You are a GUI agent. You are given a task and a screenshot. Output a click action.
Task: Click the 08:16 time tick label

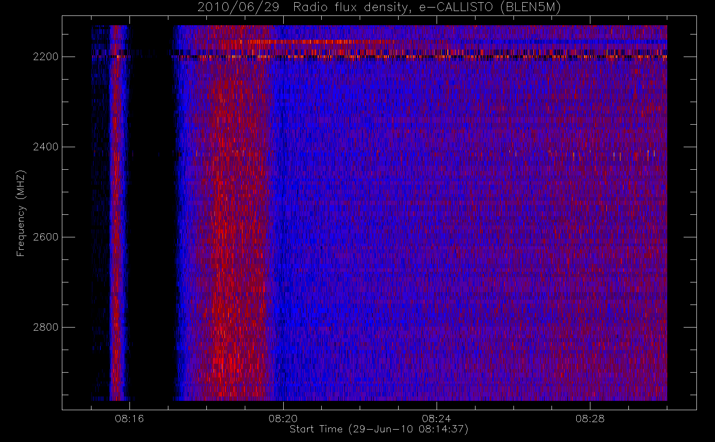point(129,419)
